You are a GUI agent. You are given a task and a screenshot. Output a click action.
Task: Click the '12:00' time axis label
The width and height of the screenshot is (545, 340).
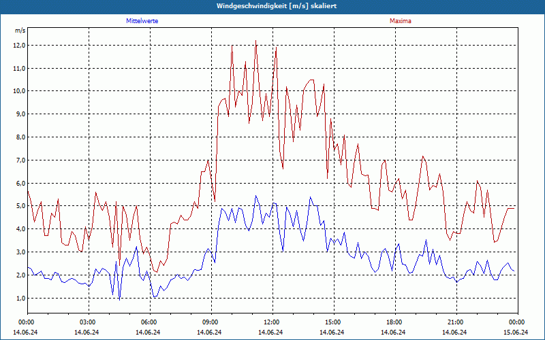272,322
